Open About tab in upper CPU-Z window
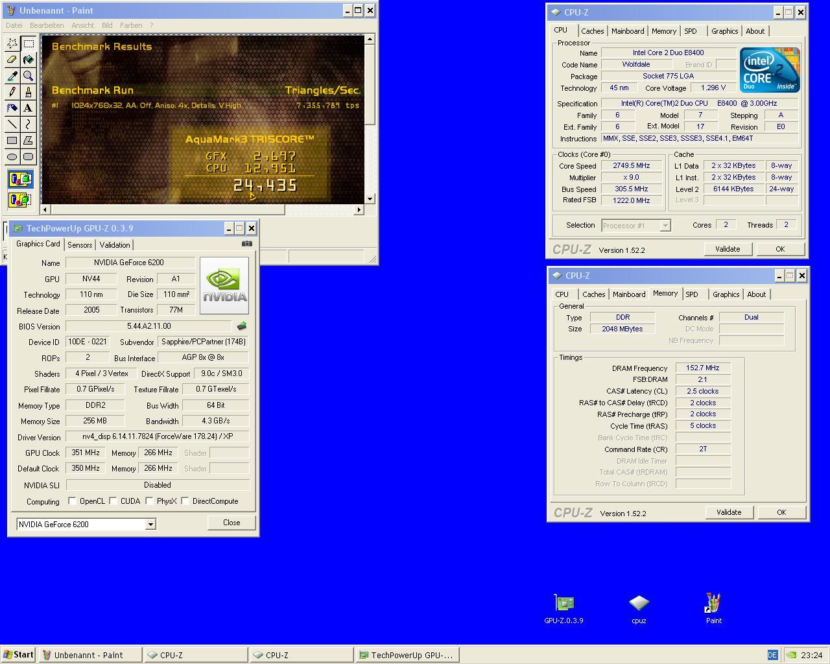Screen dimensions: 830x664 pos(755,31)
